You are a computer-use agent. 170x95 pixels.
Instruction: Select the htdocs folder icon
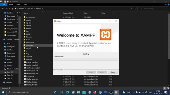[x=25, y=28]
